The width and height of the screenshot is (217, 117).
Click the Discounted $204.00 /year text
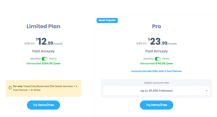point(43,63)
